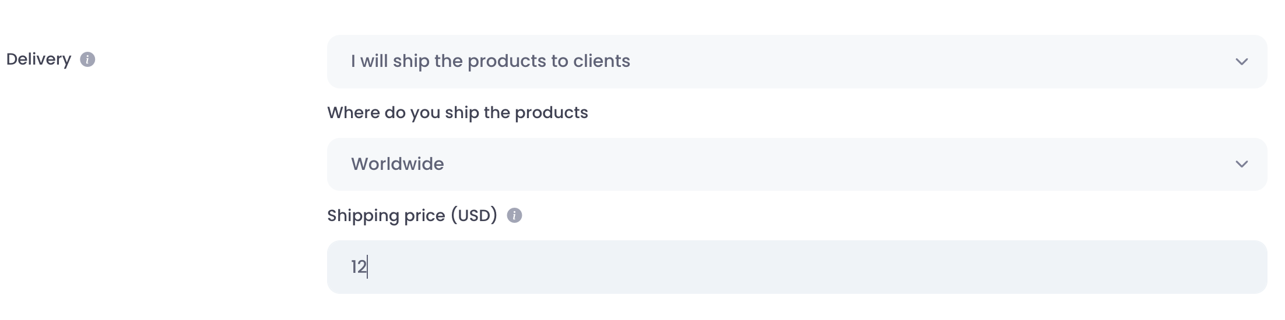1285x320 pixels.
Task: Click the chevron arrow on Worldwide dropdown
Action: click(x=1241, y=164)
